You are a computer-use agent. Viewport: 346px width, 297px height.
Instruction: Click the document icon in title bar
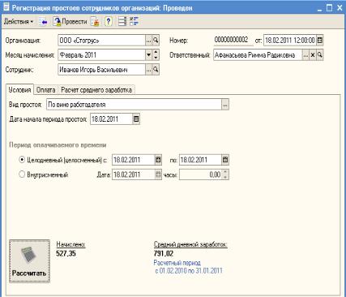6,7
